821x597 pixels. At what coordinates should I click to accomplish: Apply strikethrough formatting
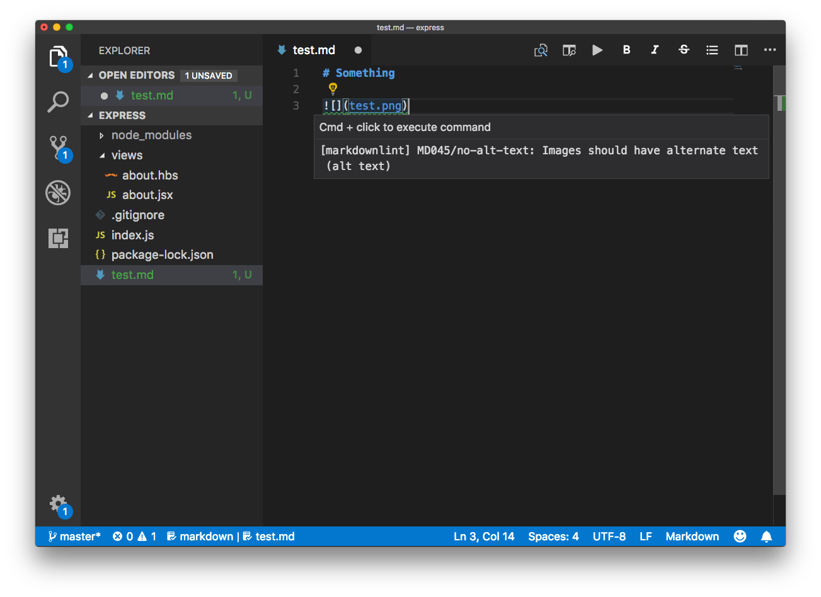(x=684, y=50)
